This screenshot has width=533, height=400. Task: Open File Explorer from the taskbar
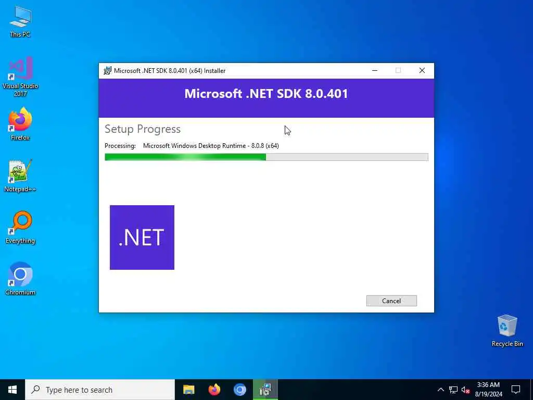(x=188, y=390)
